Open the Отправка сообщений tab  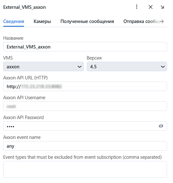[x=141, y=21]
